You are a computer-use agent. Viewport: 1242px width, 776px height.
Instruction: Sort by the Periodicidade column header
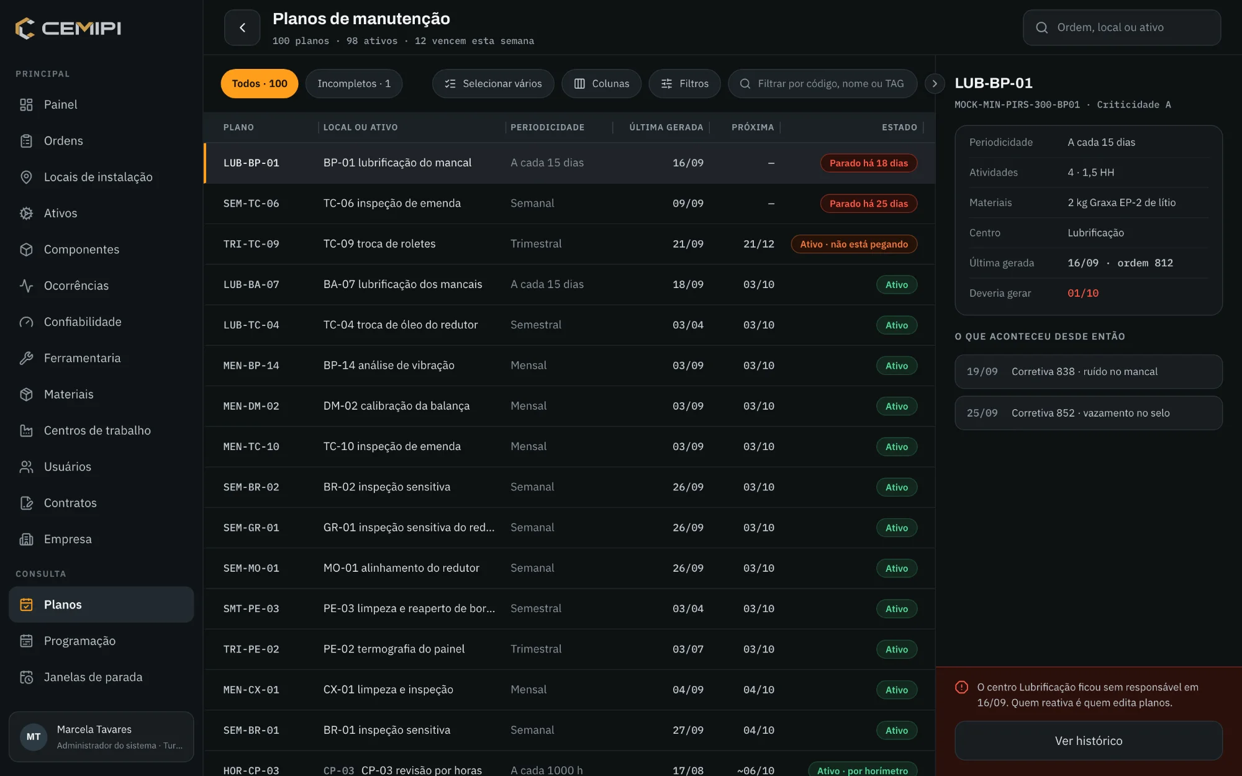point(547,127)
